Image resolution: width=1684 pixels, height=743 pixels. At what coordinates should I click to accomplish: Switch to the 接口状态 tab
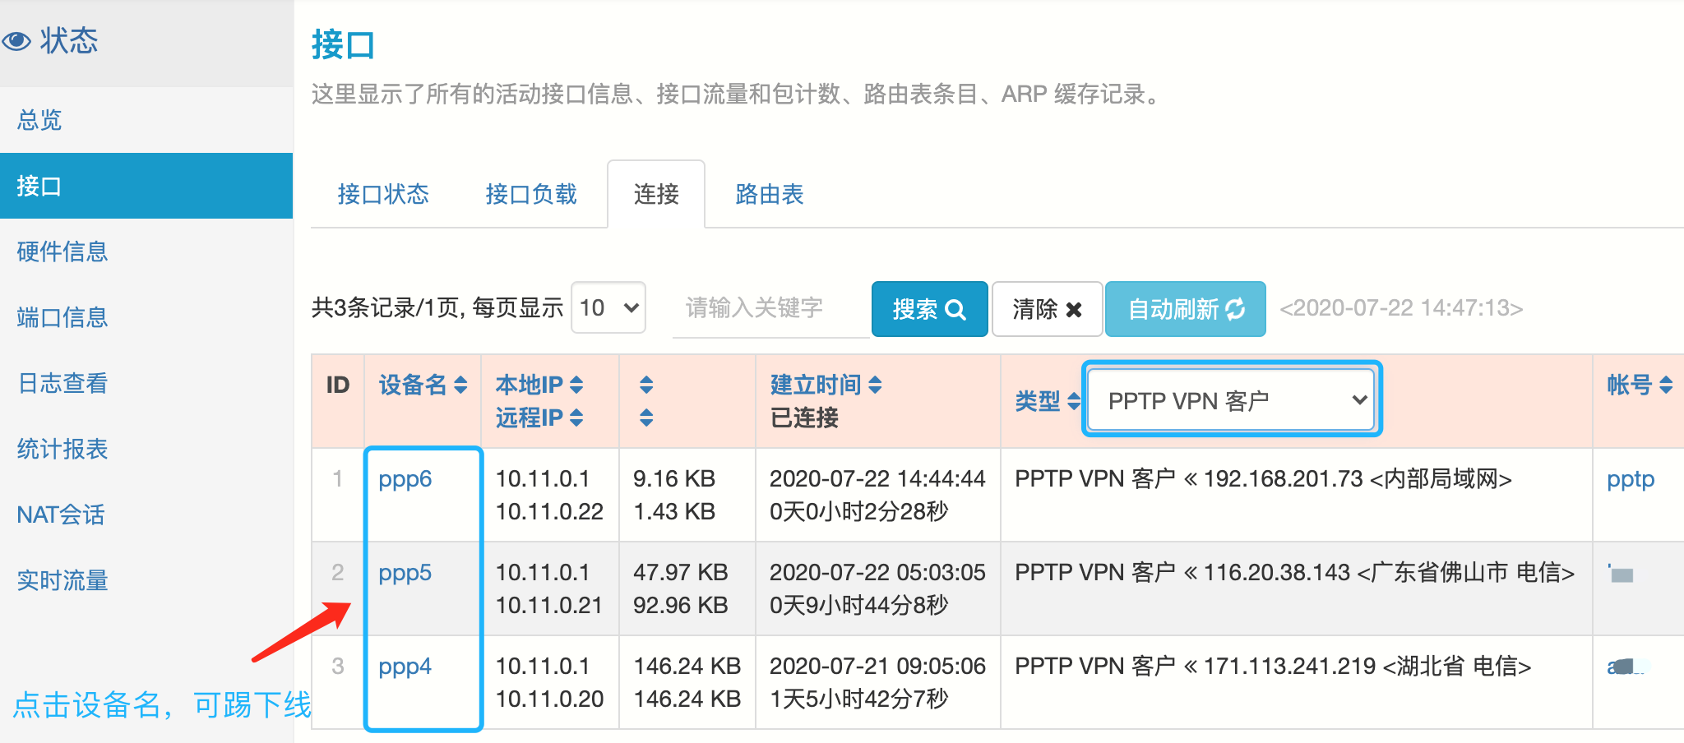point(383,195)
